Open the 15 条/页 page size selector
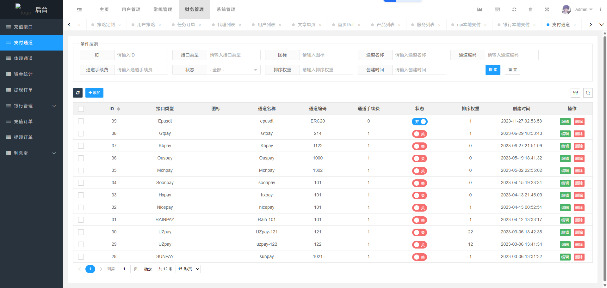This screenshot has width=607, height=288. (x=188, y=269)
